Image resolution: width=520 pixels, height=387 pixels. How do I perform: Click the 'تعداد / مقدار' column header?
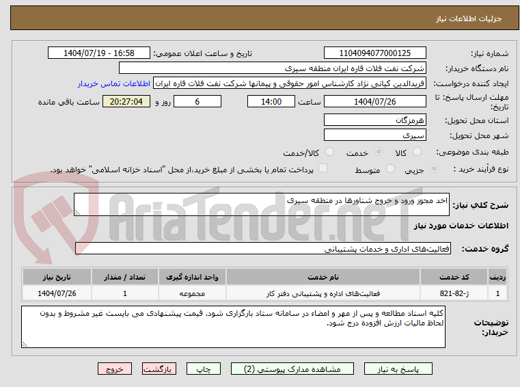[124, 277]
